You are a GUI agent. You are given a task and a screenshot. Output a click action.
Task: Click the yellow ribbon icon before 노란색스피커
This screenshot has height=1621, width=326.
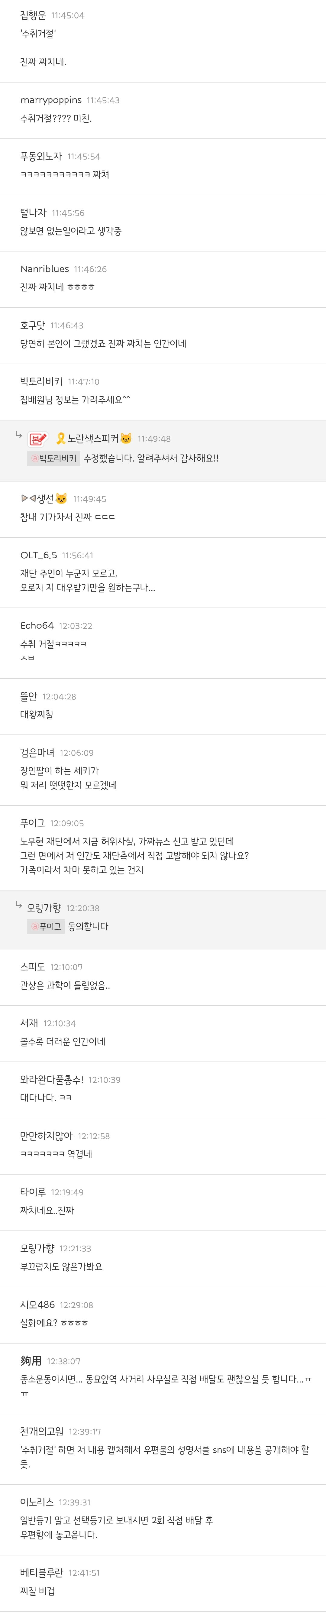[60, 438]
